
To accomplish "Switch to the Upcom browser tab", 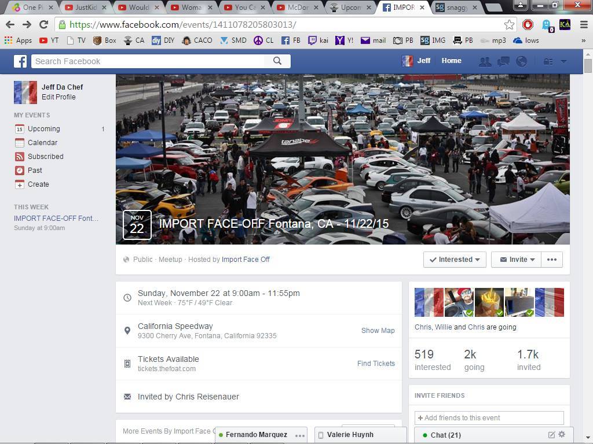I will (351, 7).
